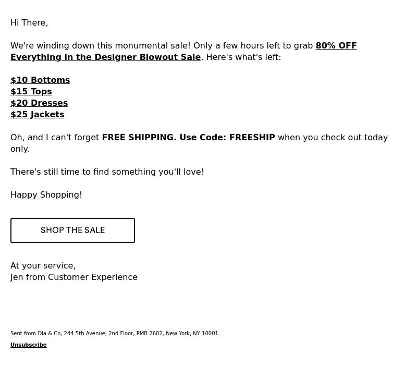Click the 'We're winding down this monumental sale' text
Viewport: 417px width, 378px height.
pos(100,46)
